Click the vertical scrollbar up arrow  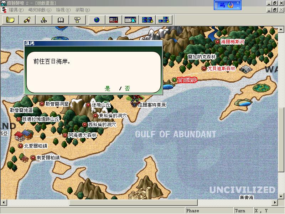pyautogui.click(x=281, y=29)
